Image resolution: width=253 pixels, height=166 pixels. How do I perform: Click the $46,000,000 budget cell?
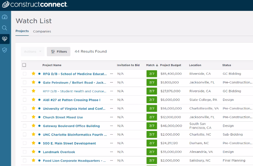(x=171, y=126)
